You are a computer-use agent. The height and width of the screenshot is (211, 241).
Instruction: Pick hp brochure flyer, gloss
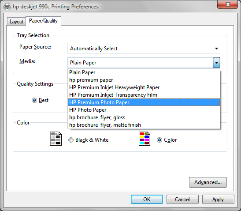(144, 117)
